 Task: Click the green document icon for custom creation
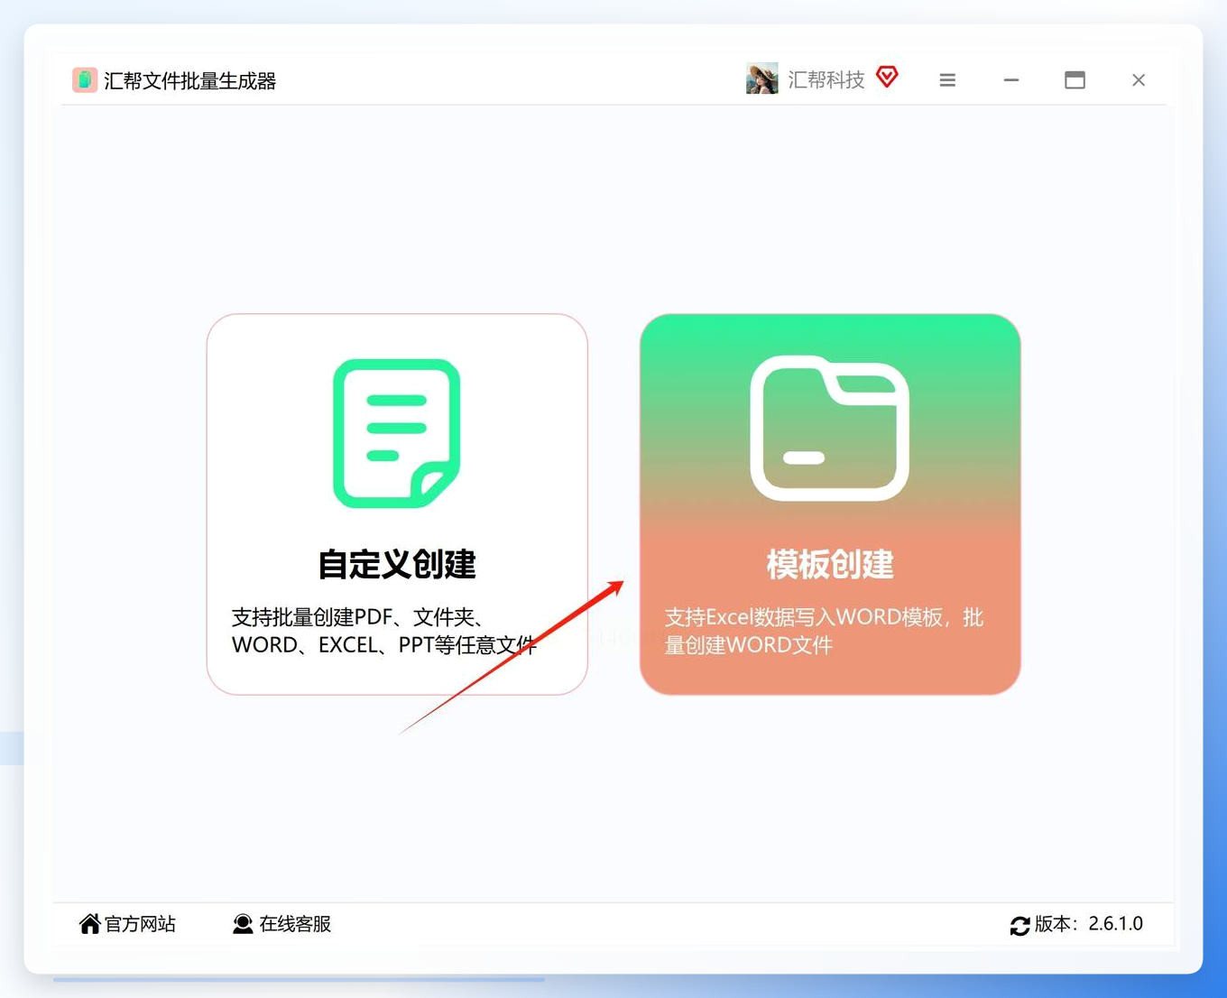[x=397, y=433]
